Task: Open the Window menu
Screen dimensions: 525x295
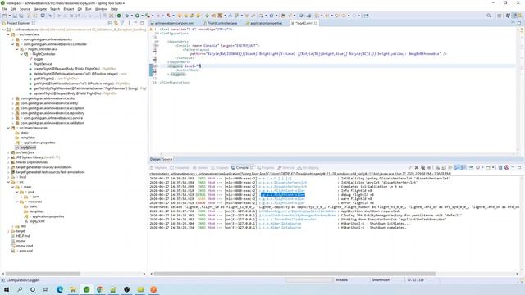Action: click(101, 9)
